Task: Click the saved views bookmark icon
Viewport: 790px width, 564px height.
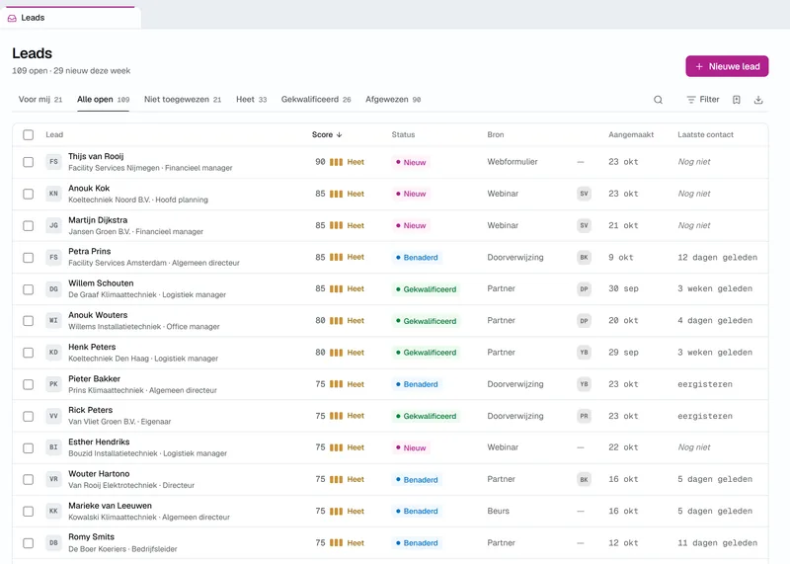Action: (x=736, y=100)
